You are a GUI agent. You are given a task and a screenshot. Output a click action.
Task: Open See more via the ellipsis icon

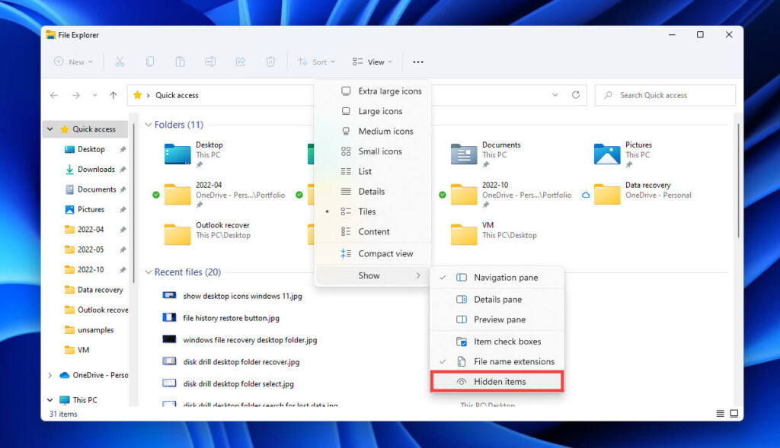coord(417,62)
